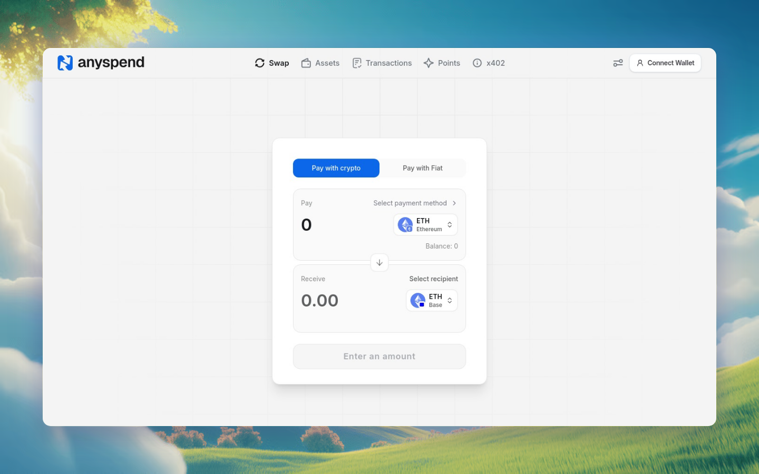
Task: Click the chevron next to payment method
Action: tap(454, 203)
